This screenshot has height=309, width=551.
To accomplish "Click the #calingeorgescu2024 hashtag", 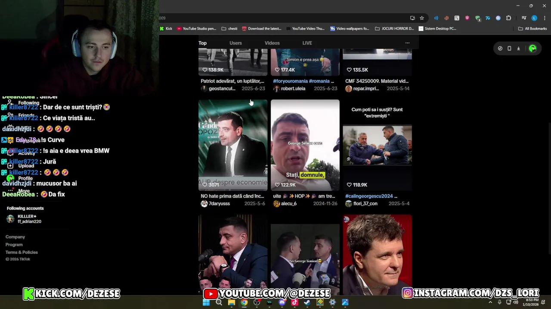I will pyautogui.click(x=369, y=196).
